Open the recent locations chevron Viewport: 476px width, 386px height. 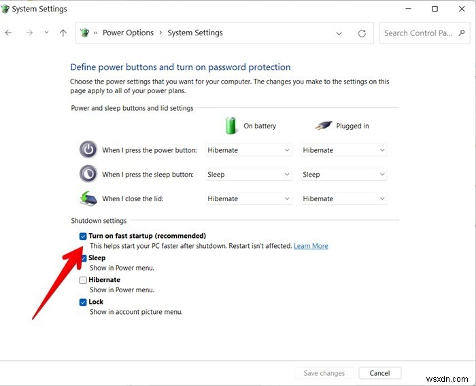(x=46, y=32)
